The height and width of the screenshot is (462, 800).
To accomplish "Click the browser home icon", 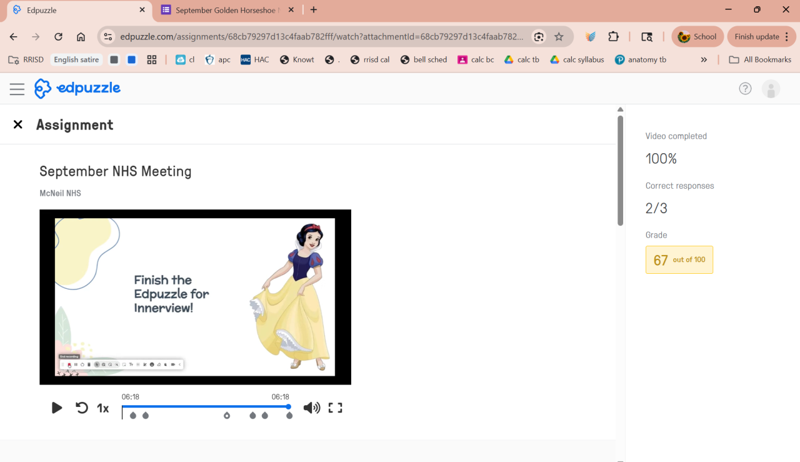I will tap(81, 37).
